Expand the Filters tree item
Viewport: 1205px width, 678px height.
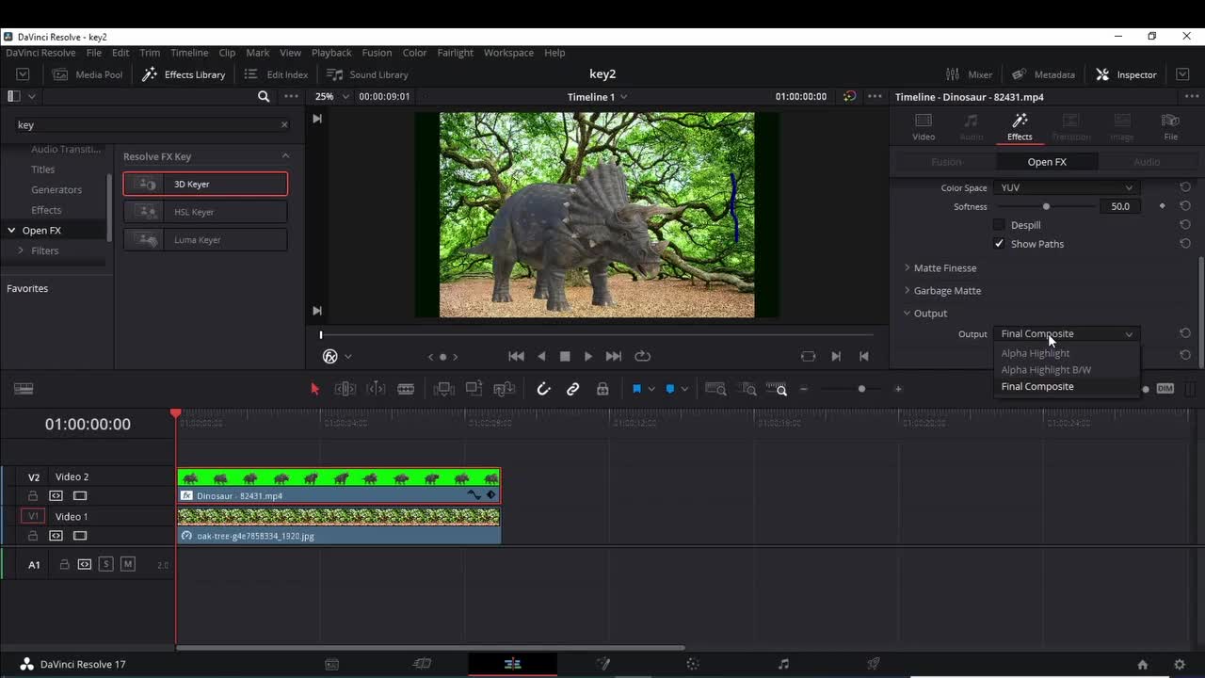(21, 250)
